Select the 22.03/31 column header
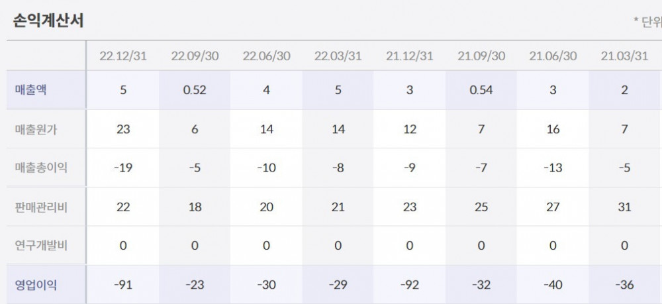The height and width of the screenshot is (304, 662). (338, 56)
